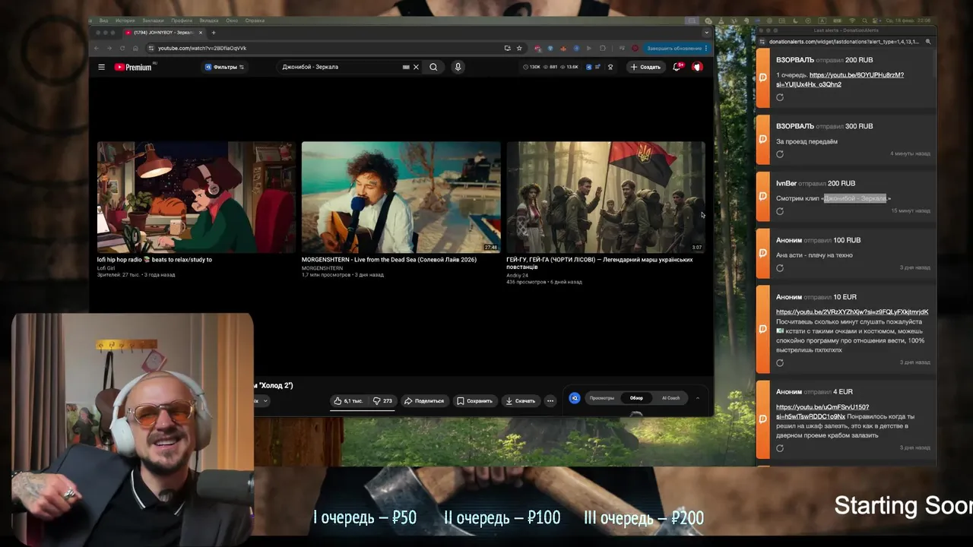Replay the Аноним 4 EUR alert
The height and width of the screenshot is (547, 973).
click(780, 448)
